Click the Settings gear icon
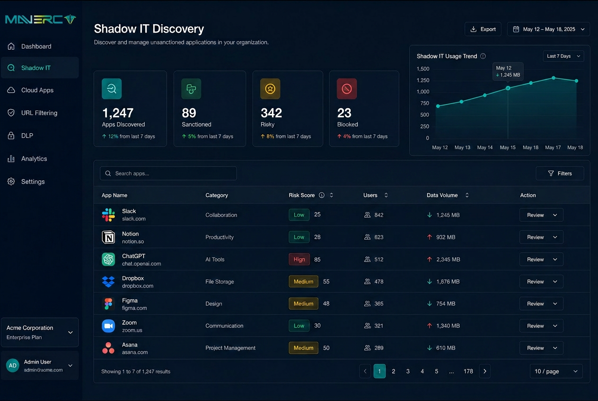Image resolution: width=598 pixels, height=401 pixels. 11,182
